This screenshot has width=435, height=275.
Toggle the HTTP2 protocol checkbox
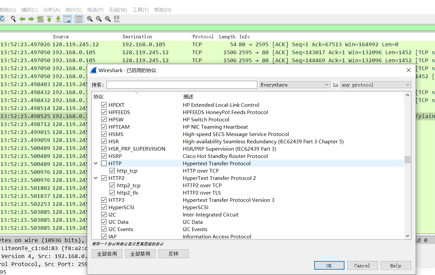pos(104,178)
